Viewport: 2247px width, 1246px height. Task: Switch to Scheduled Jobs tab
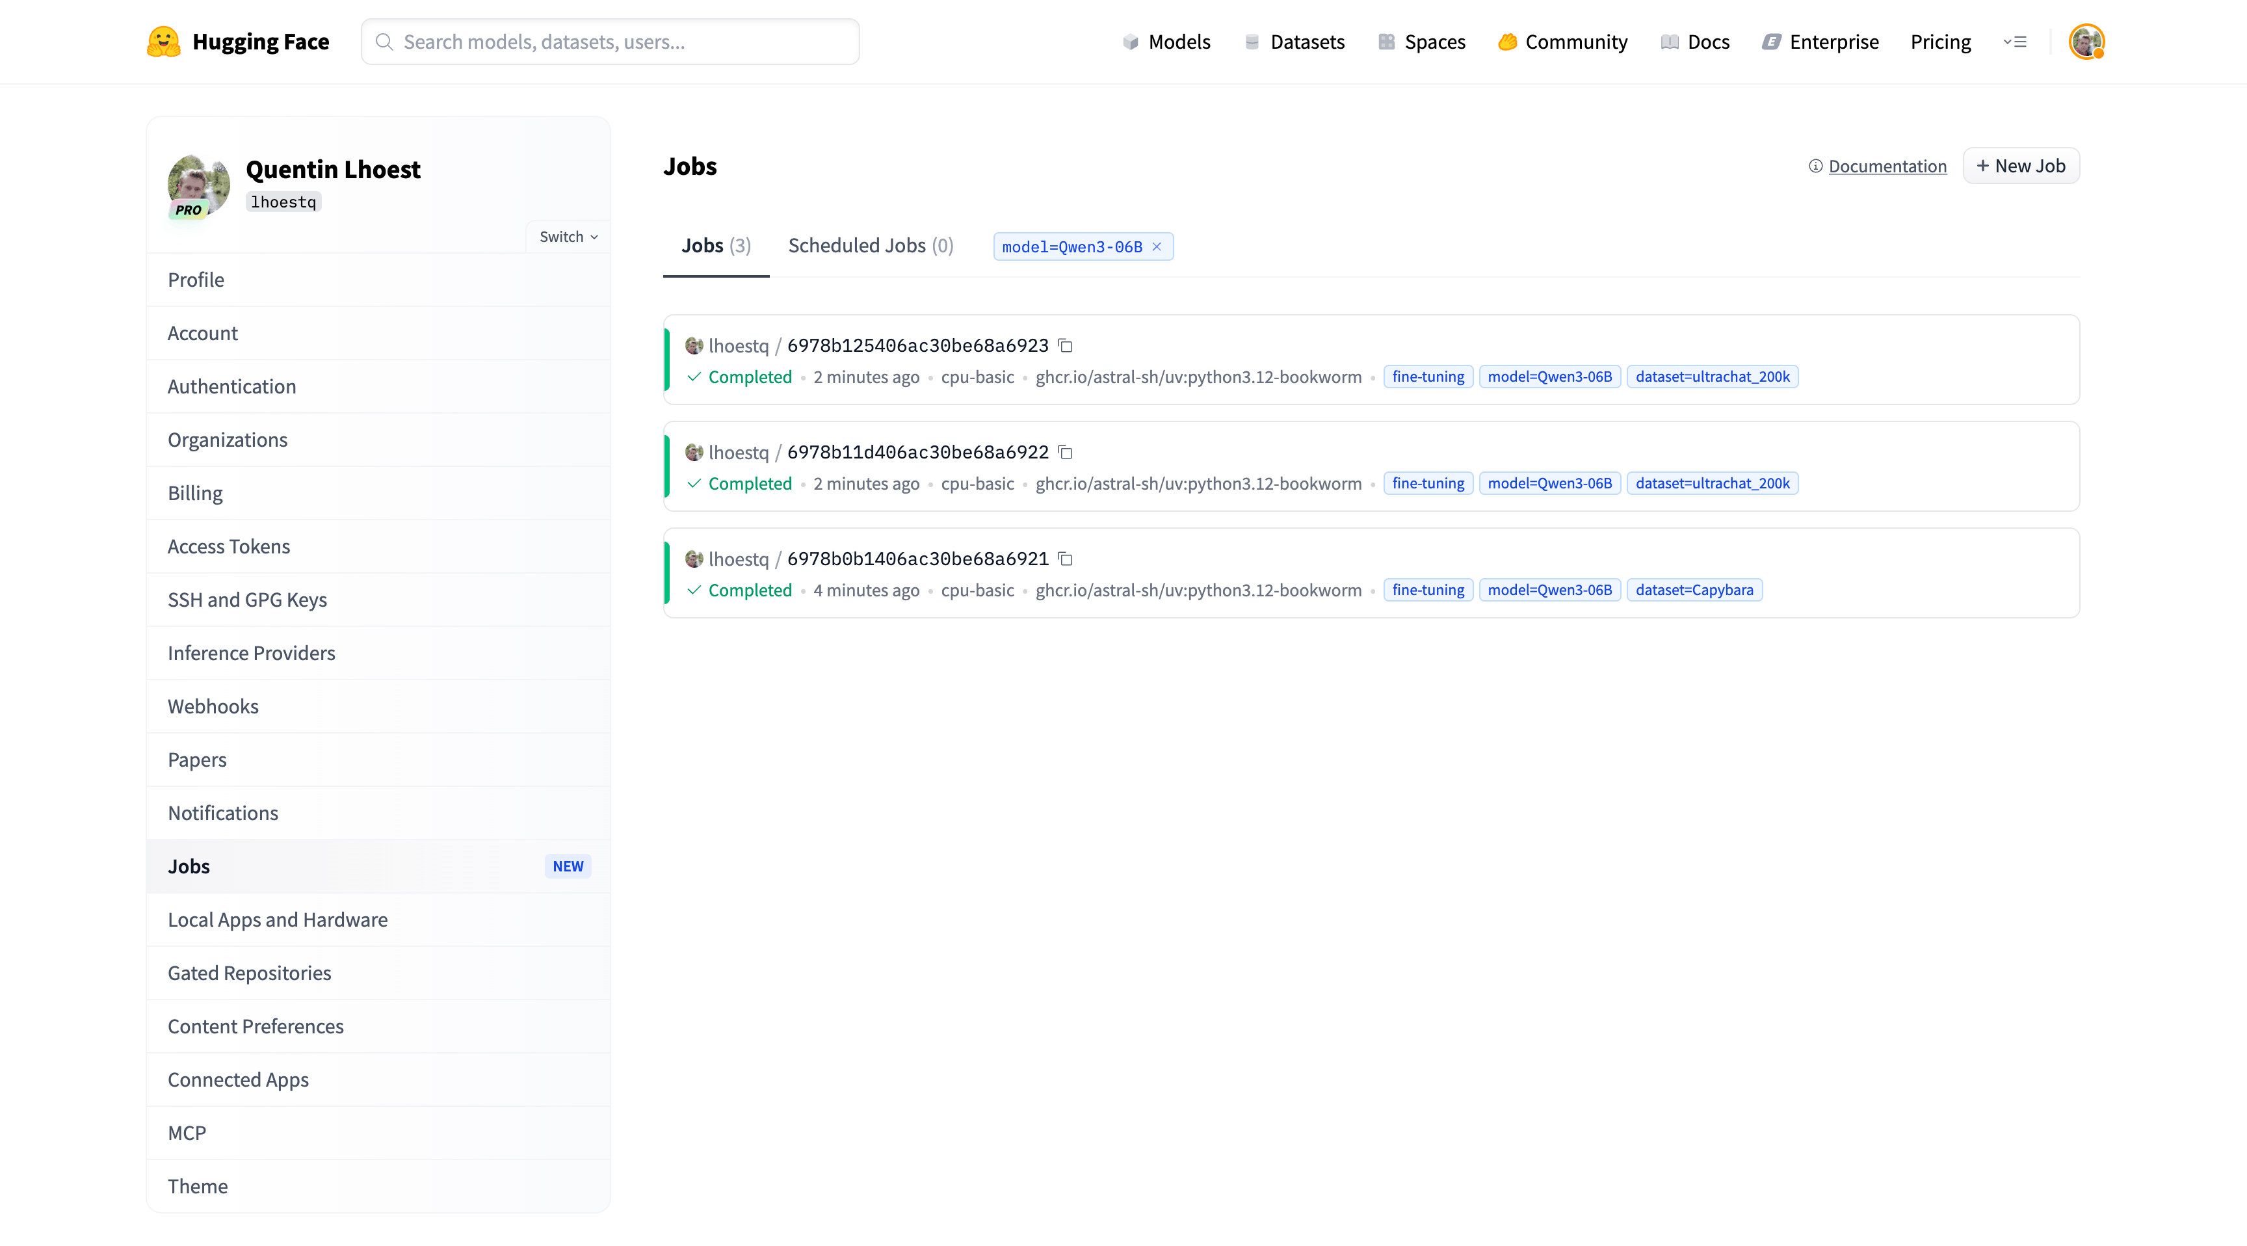click(871, 246)
